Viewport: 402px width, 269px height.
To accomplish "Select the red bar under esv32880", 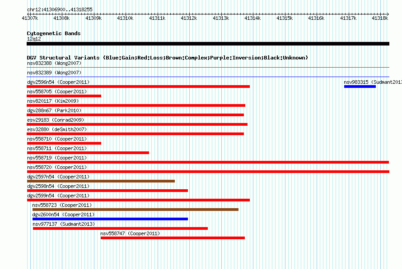I will tap(136, 134).
